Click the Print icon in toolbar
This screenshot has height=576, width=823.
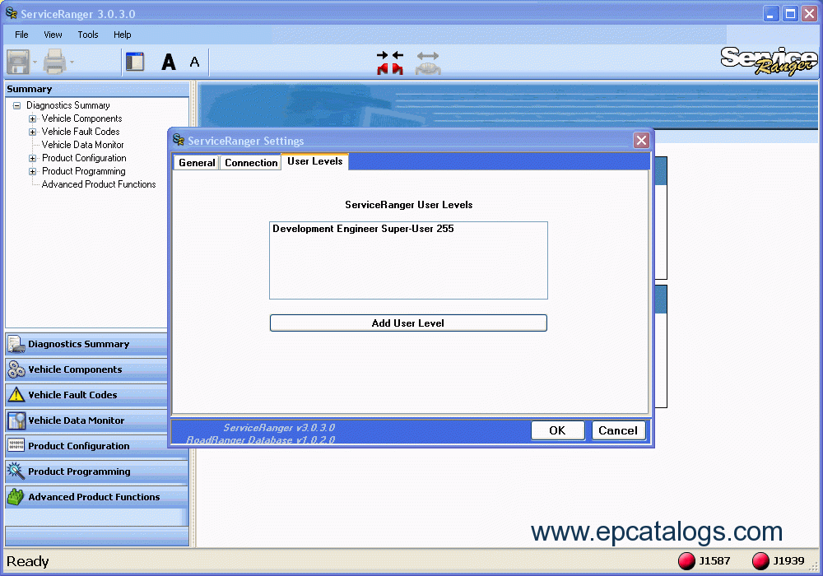(54, 62)
